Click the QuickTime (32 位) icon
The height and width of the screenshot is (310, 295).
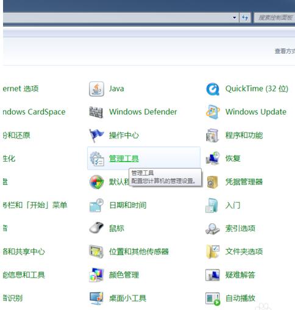(x=213, y=89)
